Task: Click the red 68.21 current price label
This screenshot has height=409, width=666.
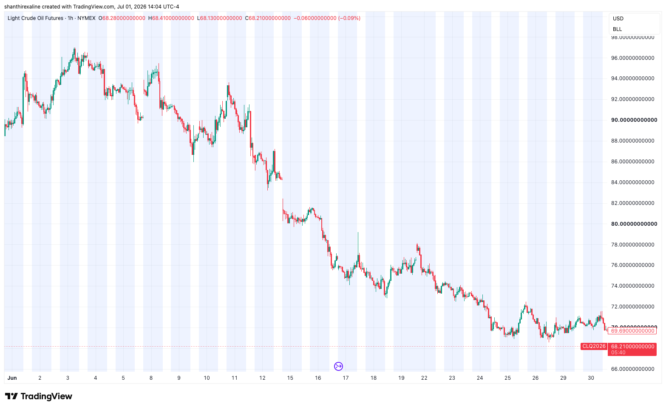Action: pyautogui.click(x=632, y=347)
